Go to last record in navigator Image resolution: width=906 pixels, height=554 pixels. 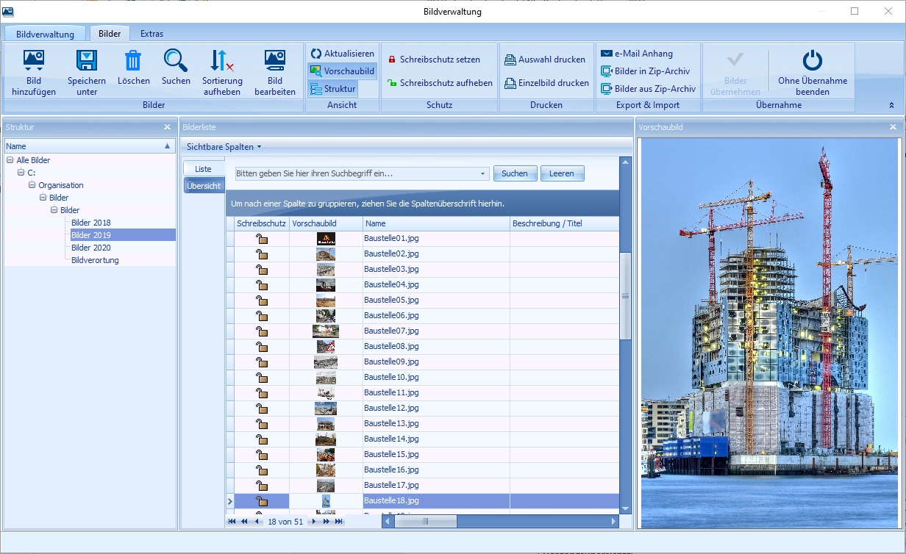[339, 522]
